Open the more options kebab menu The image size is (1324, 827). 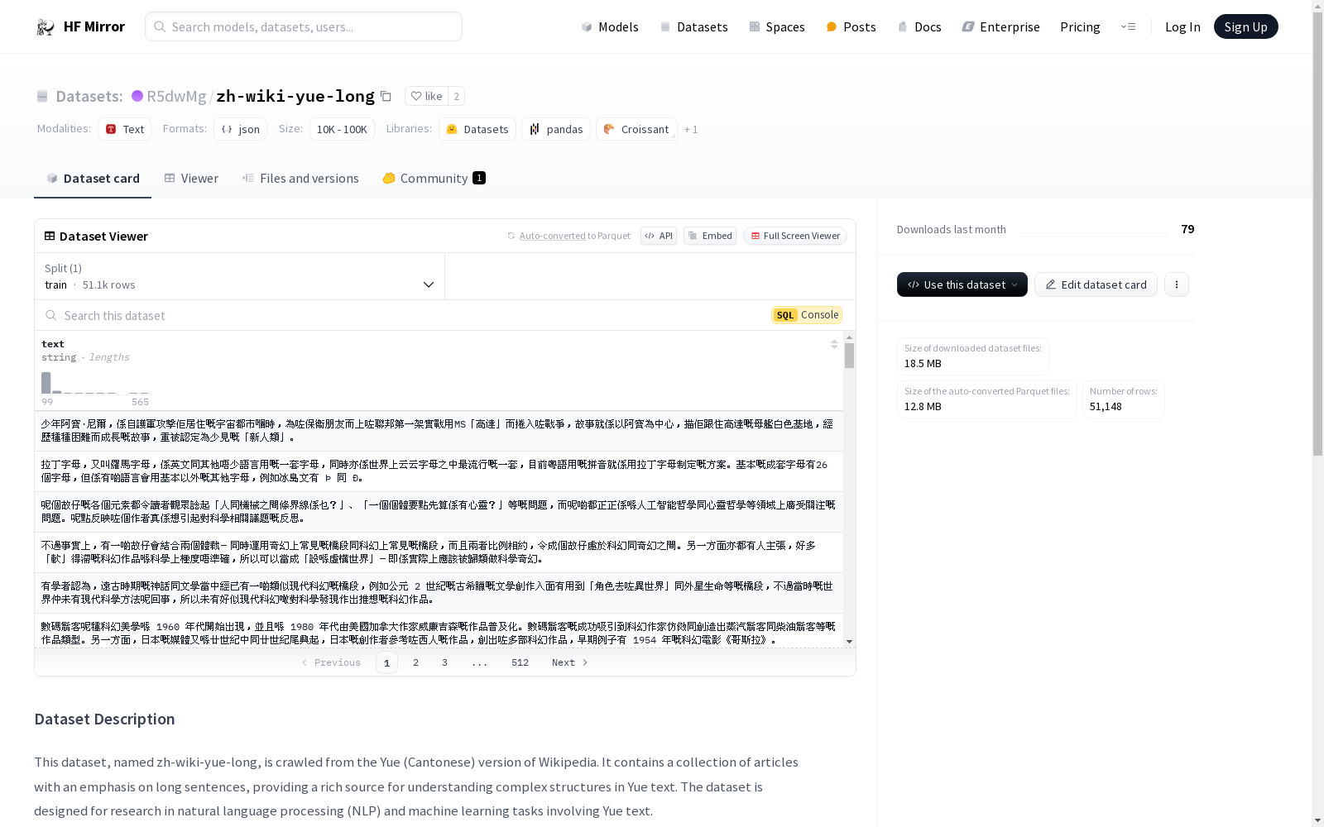pyautogui.click(x=1177, y=284)
